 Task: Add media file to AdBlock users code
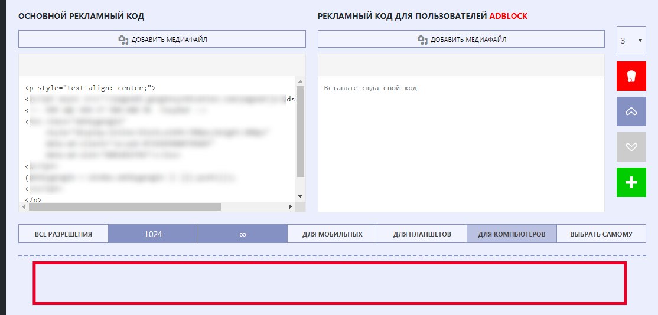[x=461, y=40]
